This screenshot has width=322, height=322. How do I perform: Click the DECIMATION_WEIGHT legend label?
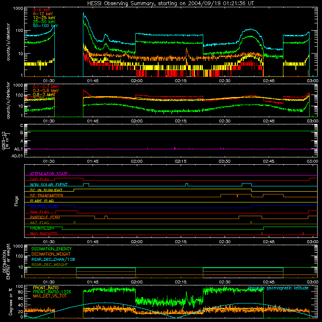[x=51, y=254]
